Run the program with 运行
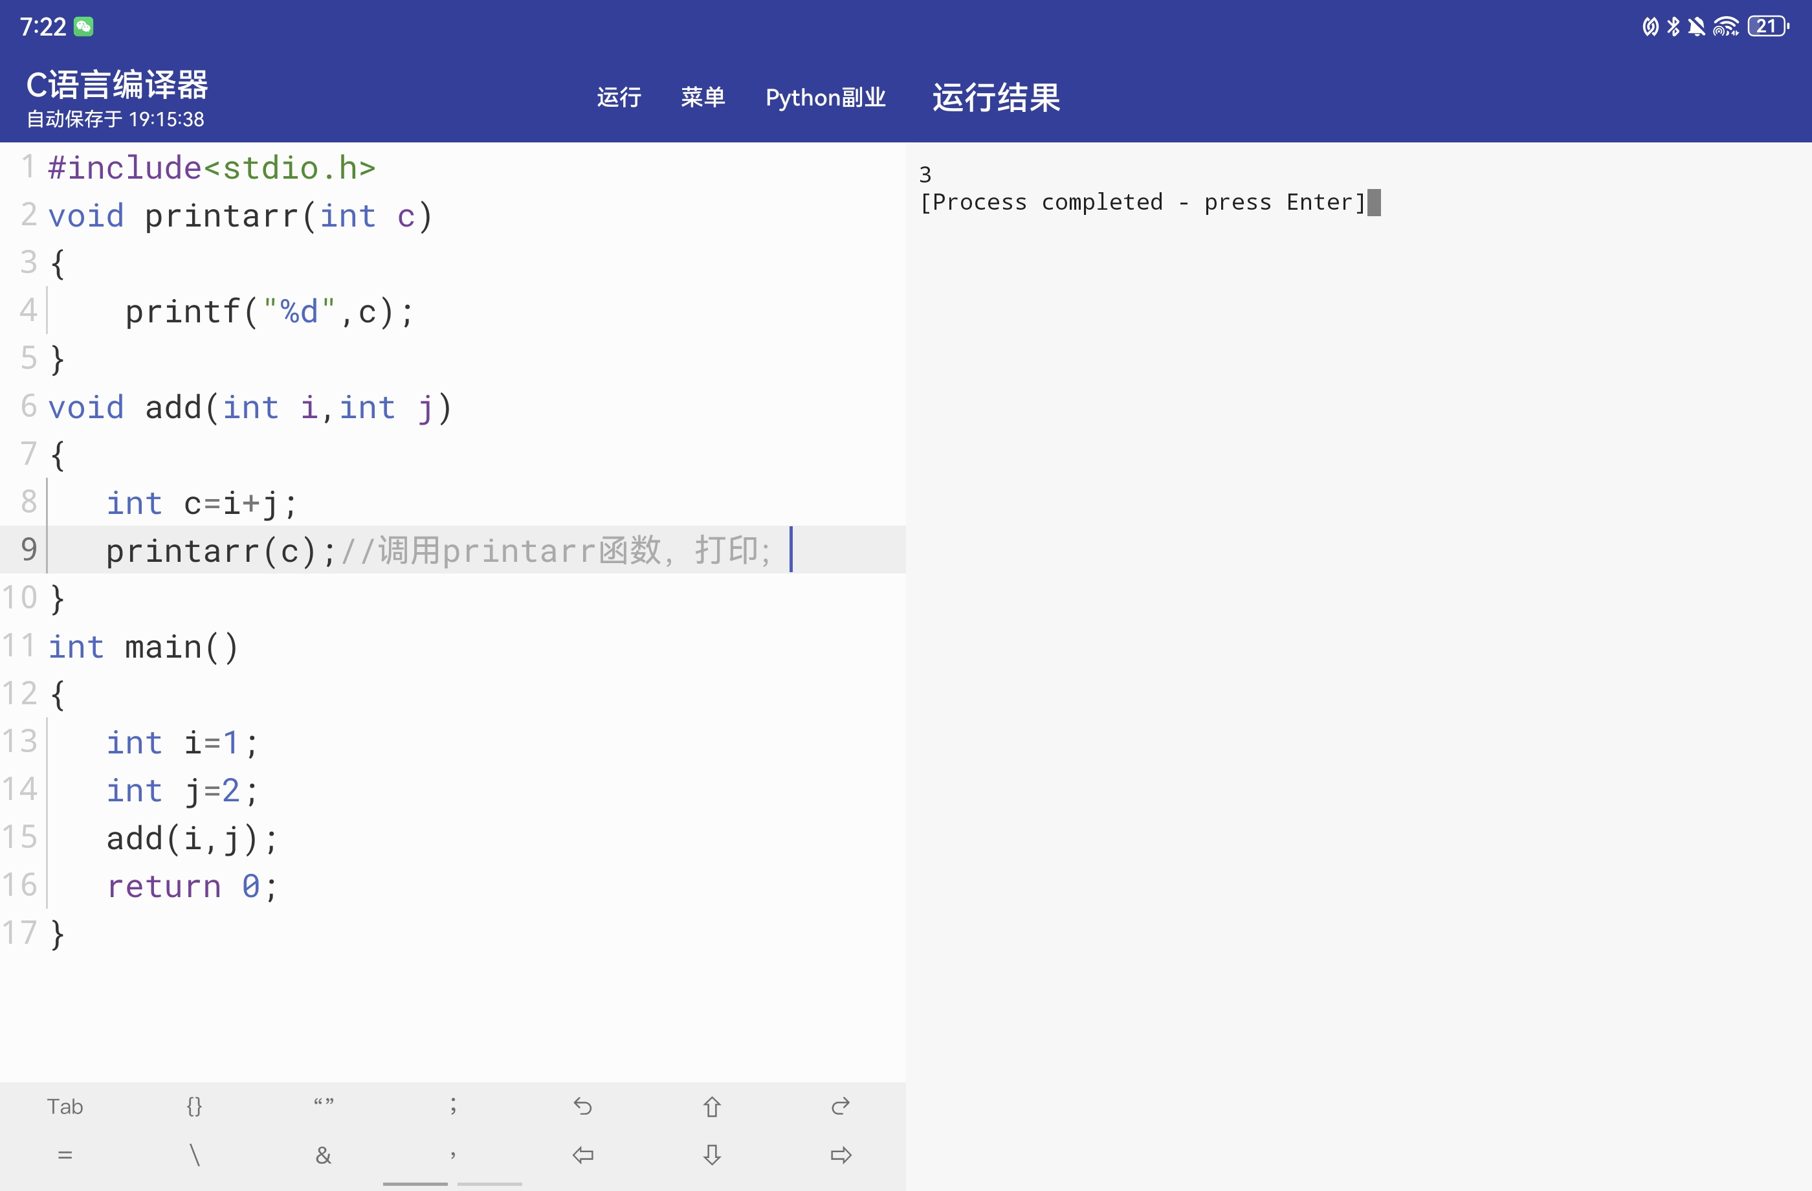1812x1191 pixels. tap(618, 98)
